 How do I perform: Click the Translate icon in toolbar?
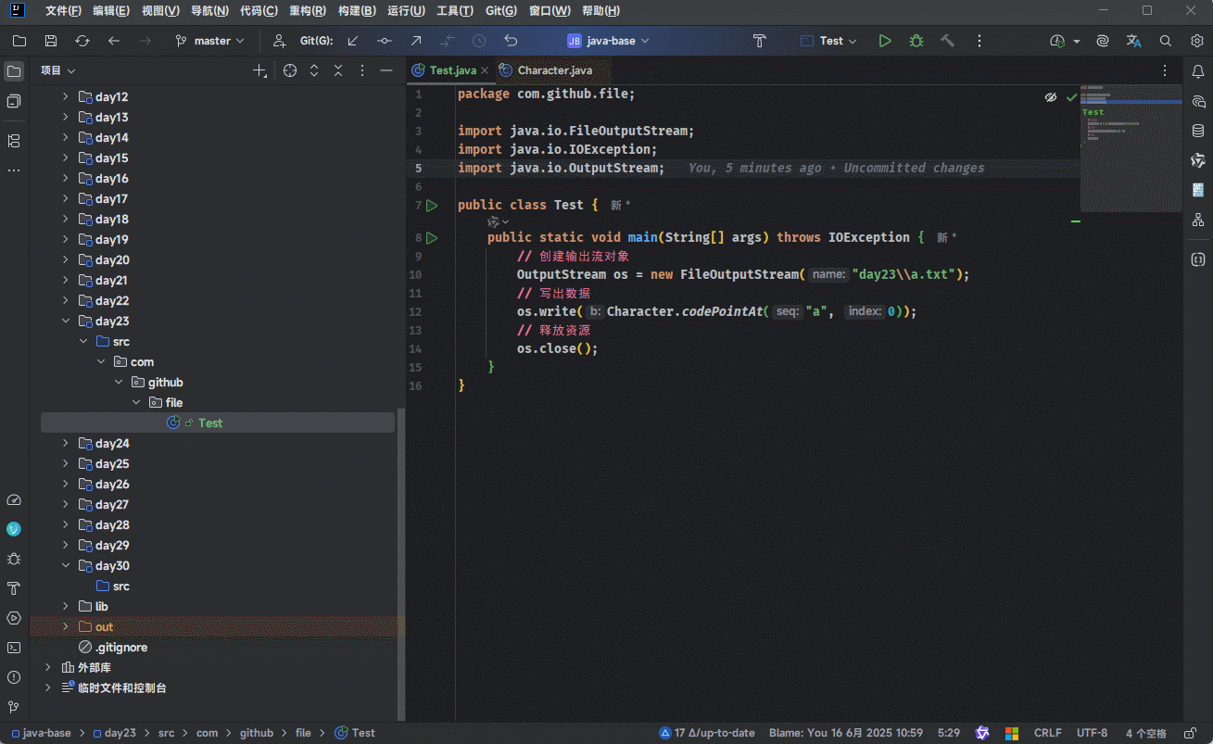click(x=1133, y=41)
